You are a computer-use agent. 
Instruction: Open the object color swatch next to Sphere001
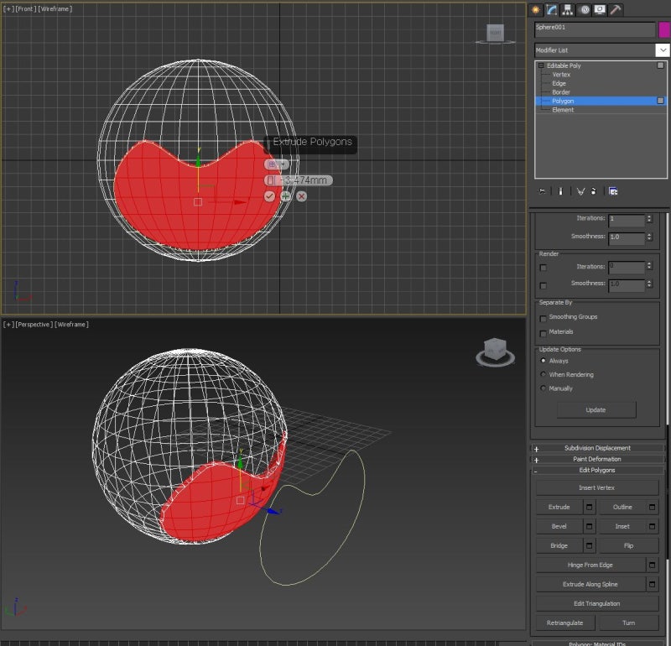pos(665,29)
